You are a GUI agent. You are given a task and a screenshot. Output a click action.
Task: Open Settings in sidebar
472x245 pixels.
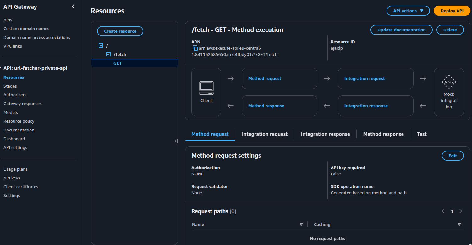(12, 195)
